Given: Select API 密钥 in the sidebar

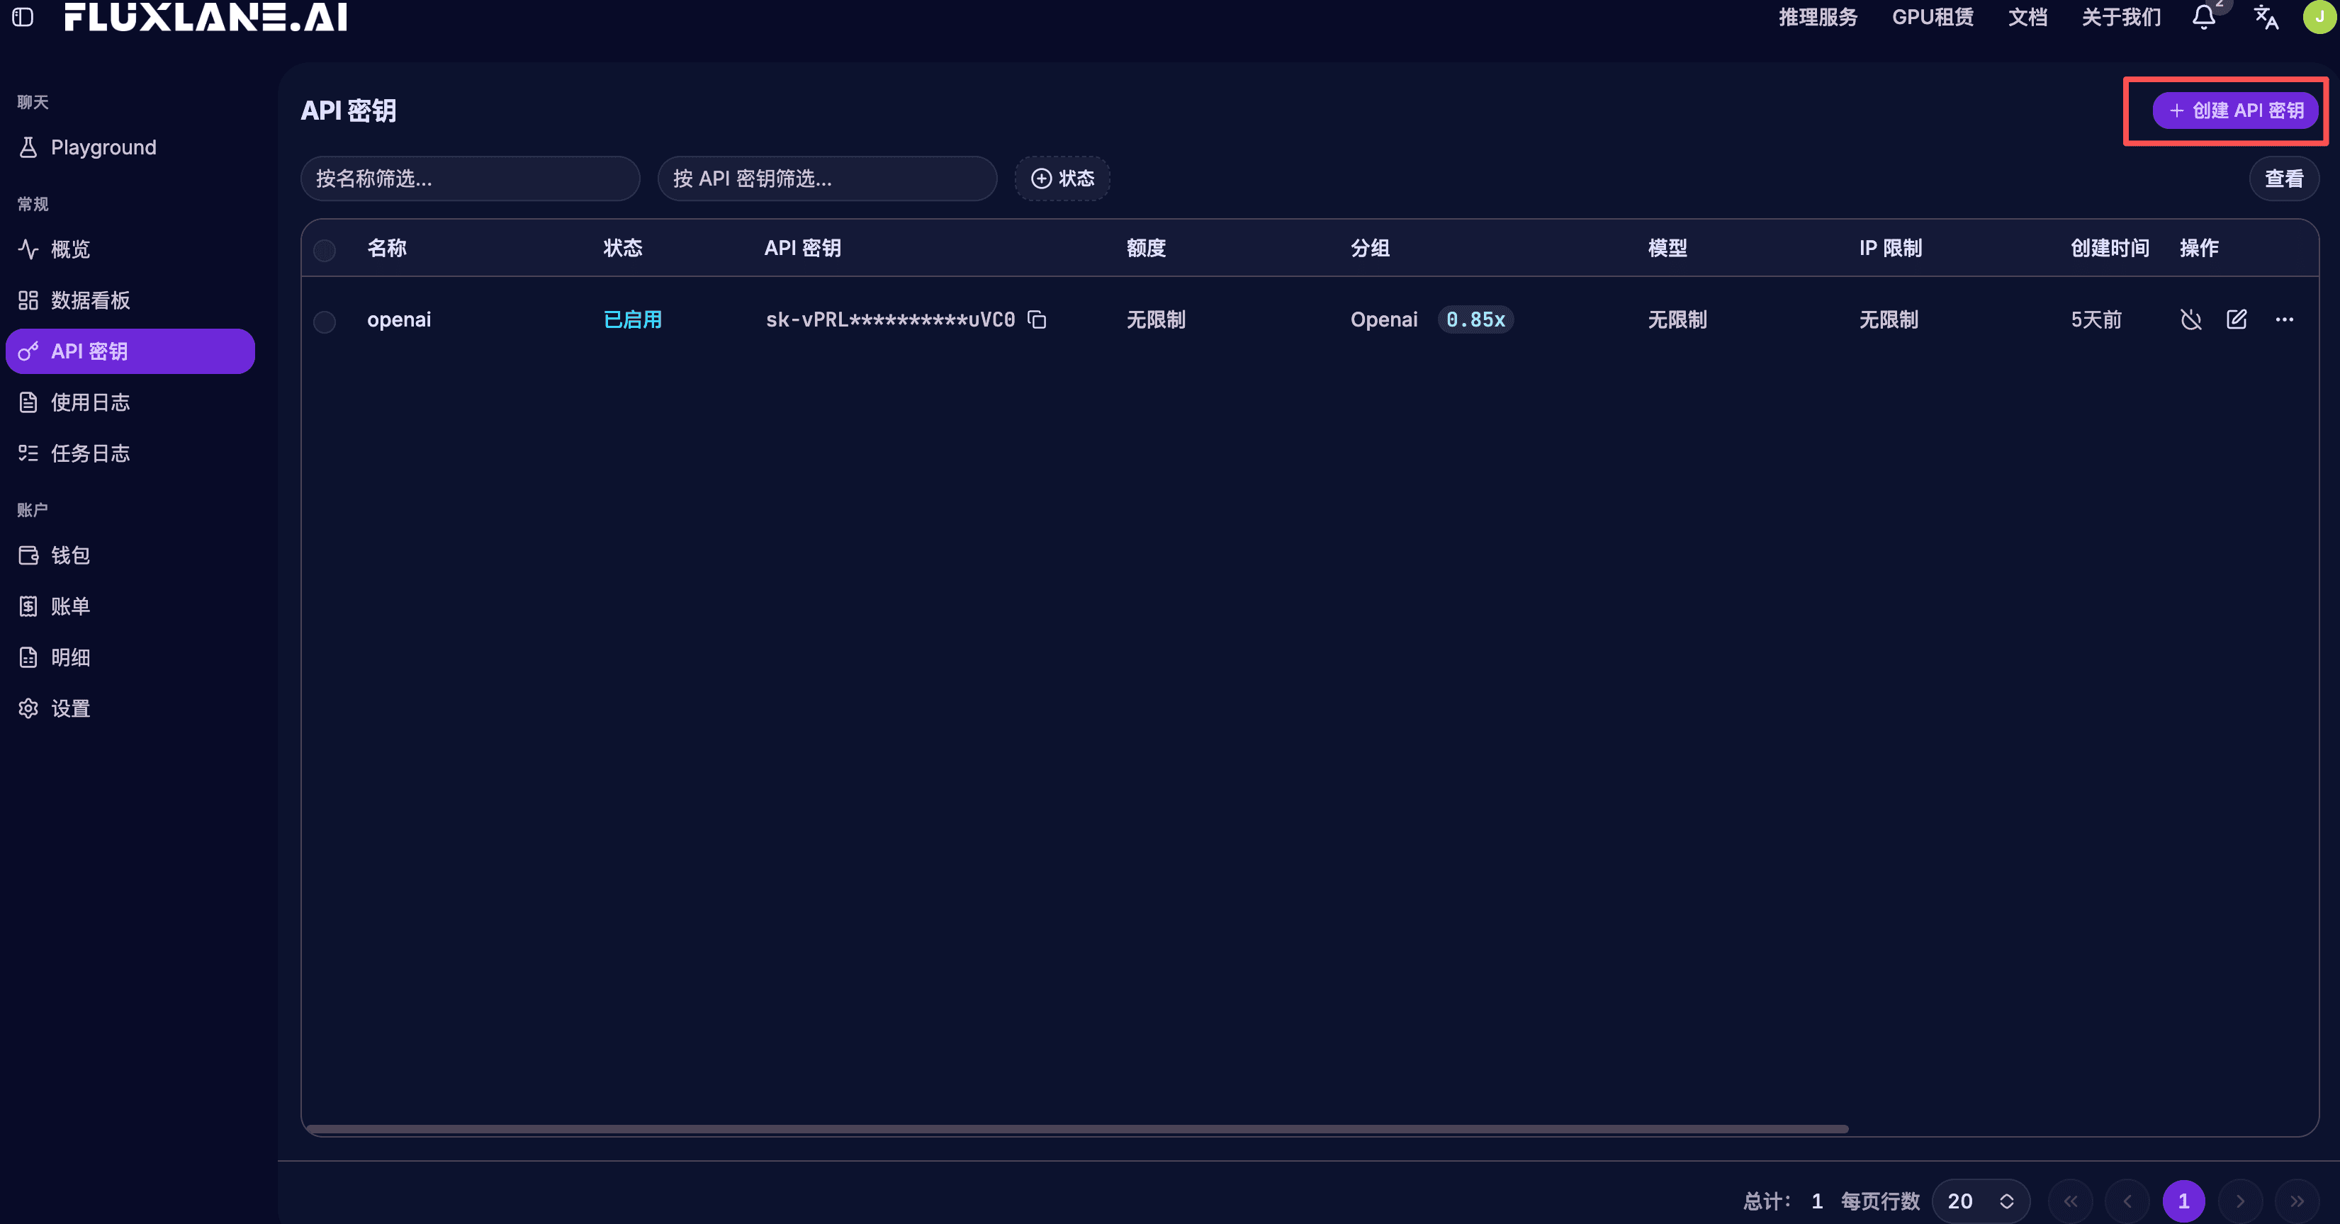Looking at the screenshot, I should pyautogui.click(x=130, y=351).
